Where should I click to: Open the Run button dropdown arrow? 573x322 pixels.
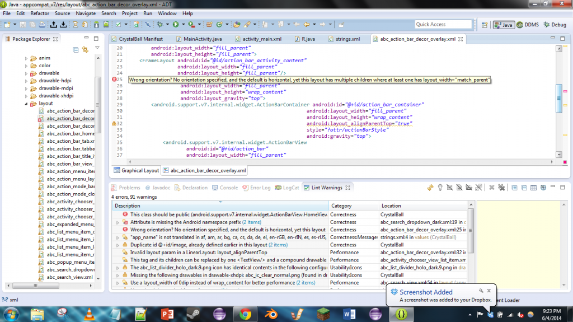(x=182, y=25)
